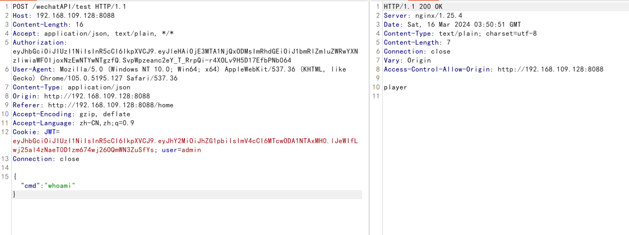Screen dimensions: 629x235
Task: Click the response body text "player"
Action: (395, 87)
